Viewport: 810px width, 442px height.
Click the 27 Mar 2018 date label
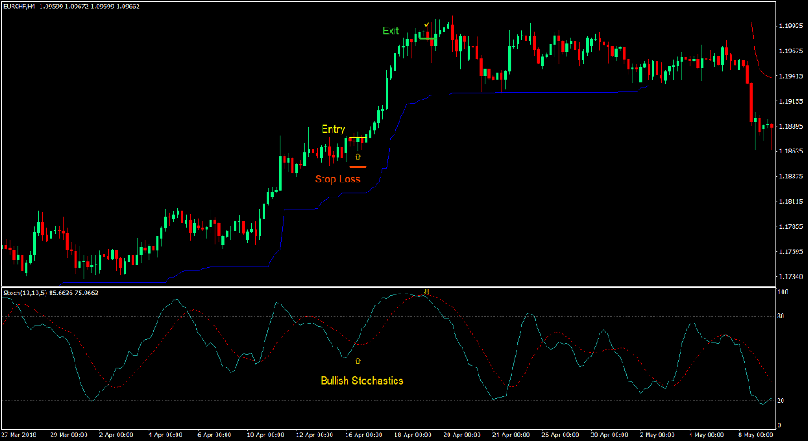(20, 435)
